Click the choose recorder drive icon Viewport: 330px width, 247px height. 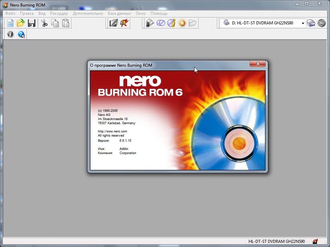point(311,23)
